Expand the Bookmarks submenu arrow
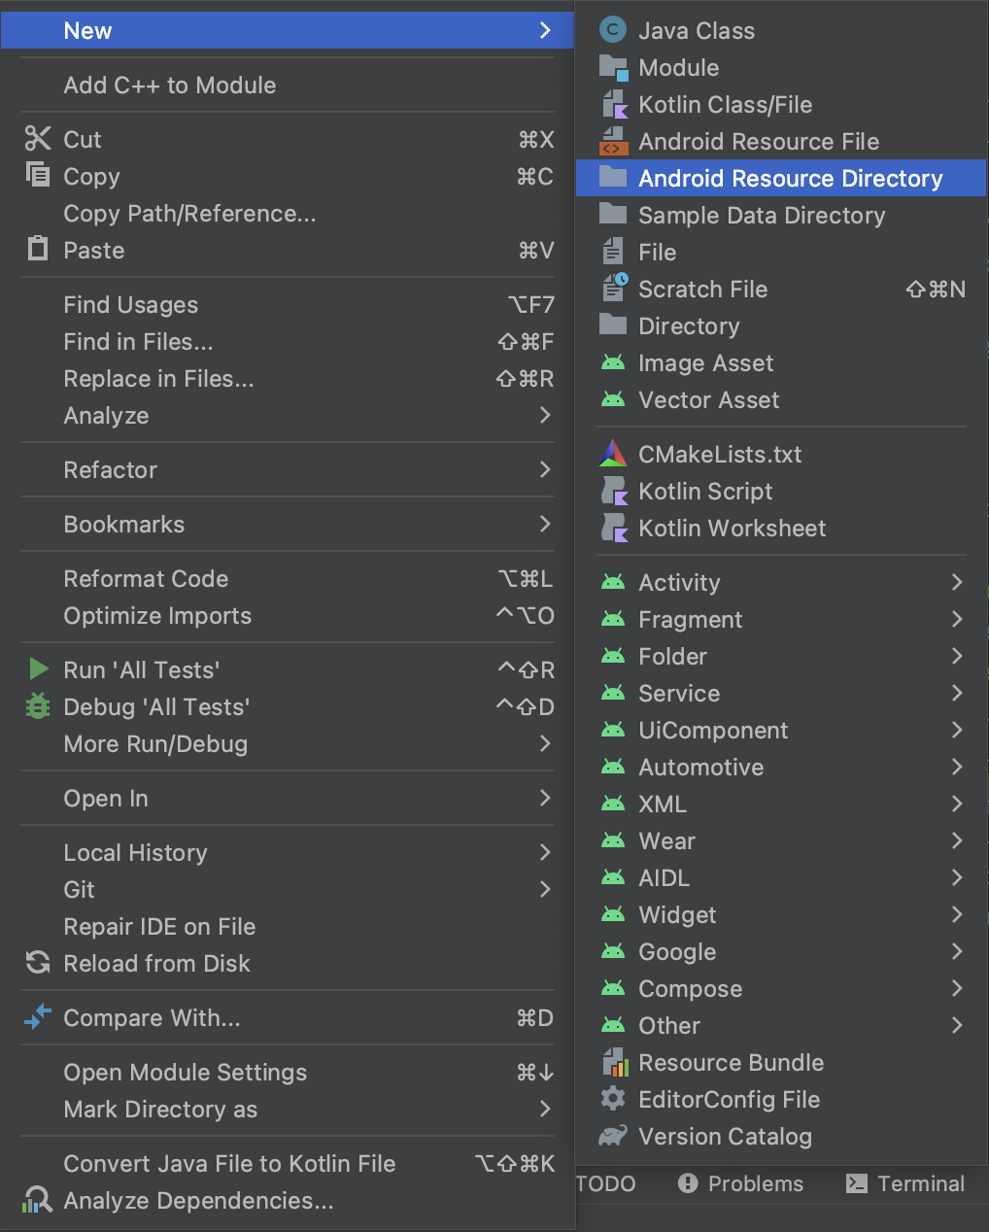The width and height of the screenshot is (989, 1232). click(545, 524)
